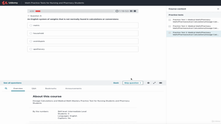Click the 4/50 question counter
This screenshot has width=221, height=124.
point(32,11)
